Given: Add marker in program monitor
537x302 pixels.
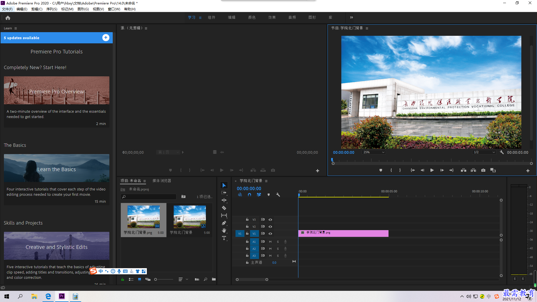Looking at the screenshot, I should pyautogui.click(x=381, y=170).
